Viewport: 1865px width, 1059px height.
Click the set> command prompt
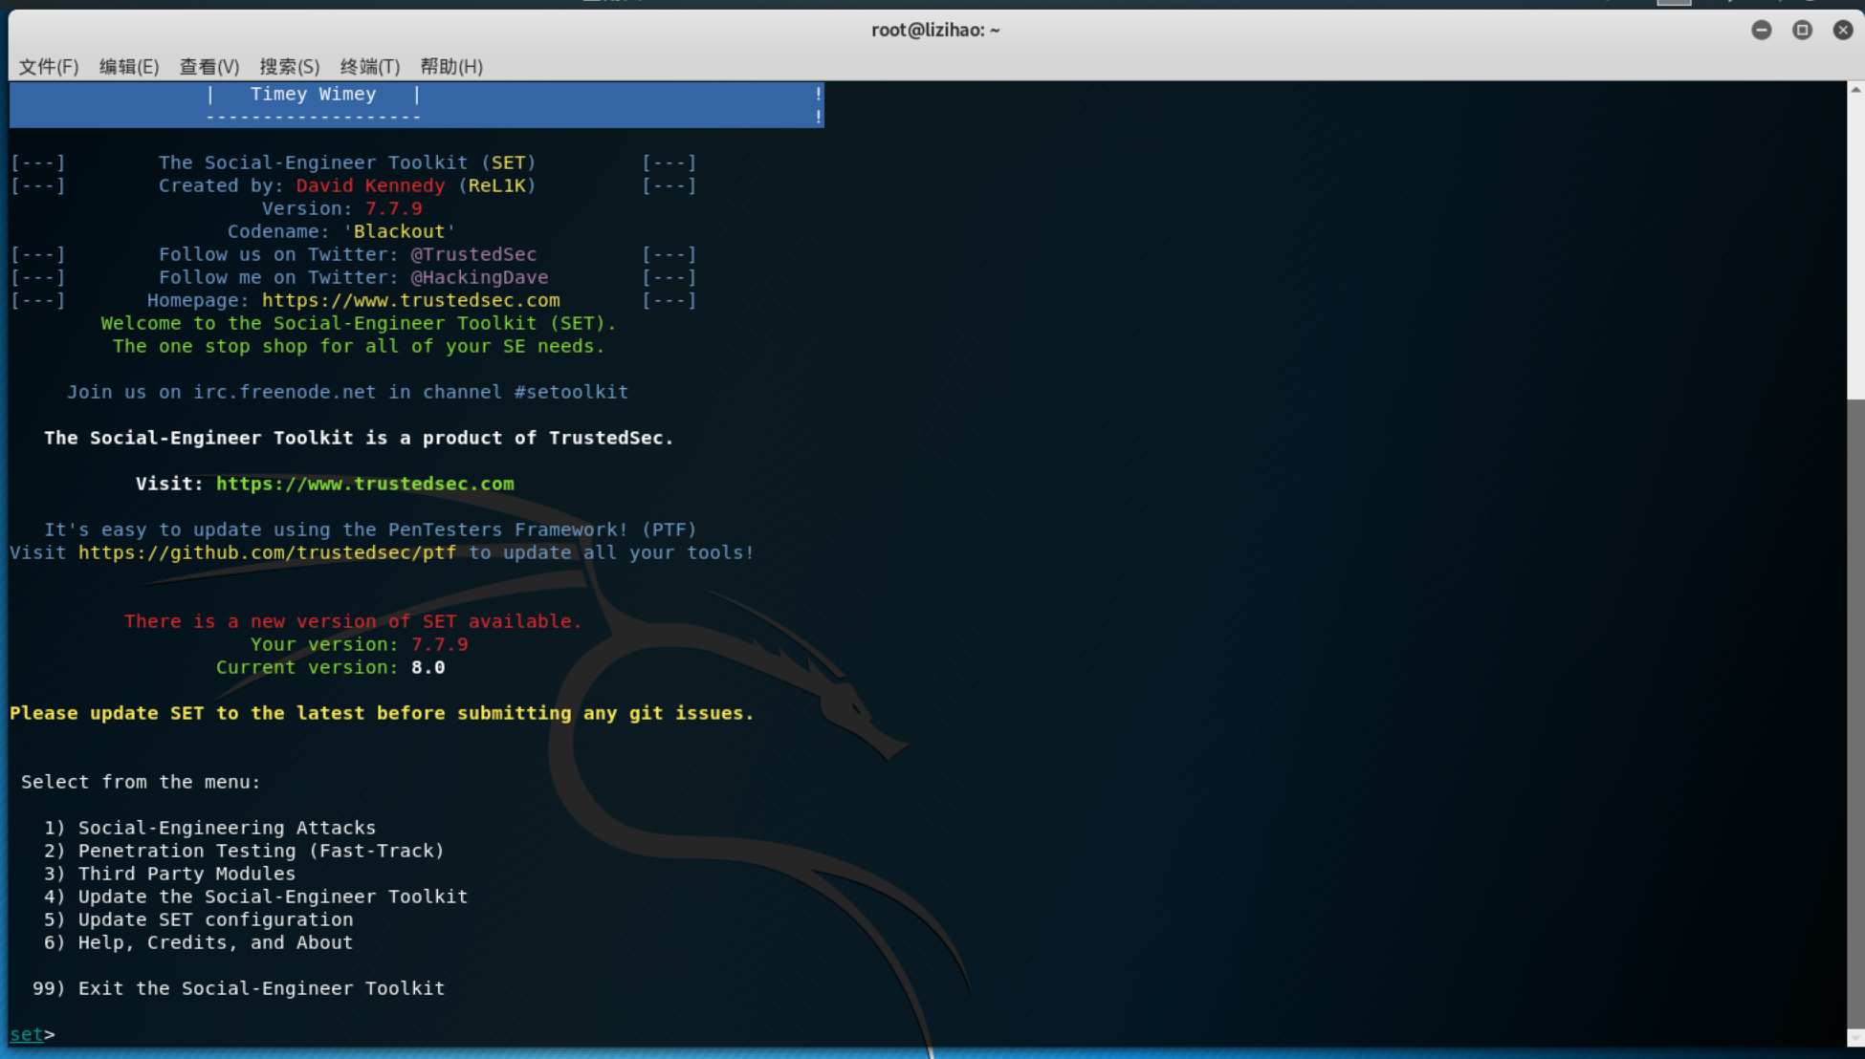point(33,1034)
